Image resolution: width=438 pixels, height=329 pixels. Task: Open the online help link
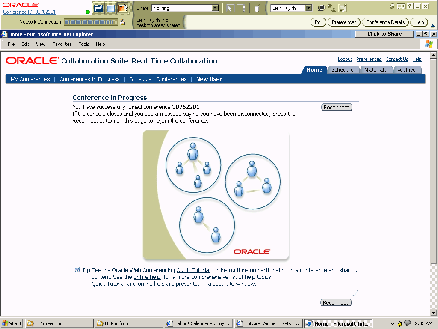(x=147, y=277)
